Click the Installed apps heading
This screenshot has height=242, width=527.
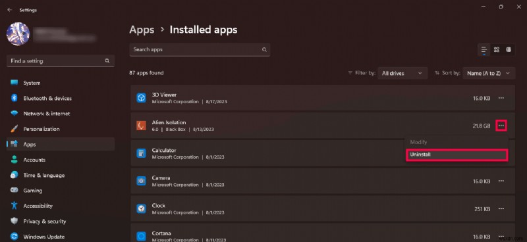pyautogui.click(x=204, y=30)
